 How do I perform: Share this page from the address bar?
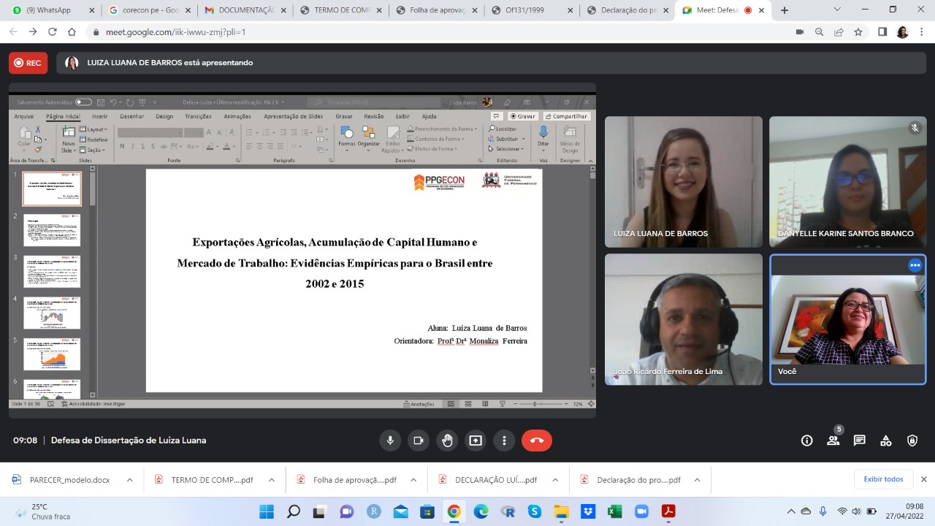click(839, 32)
